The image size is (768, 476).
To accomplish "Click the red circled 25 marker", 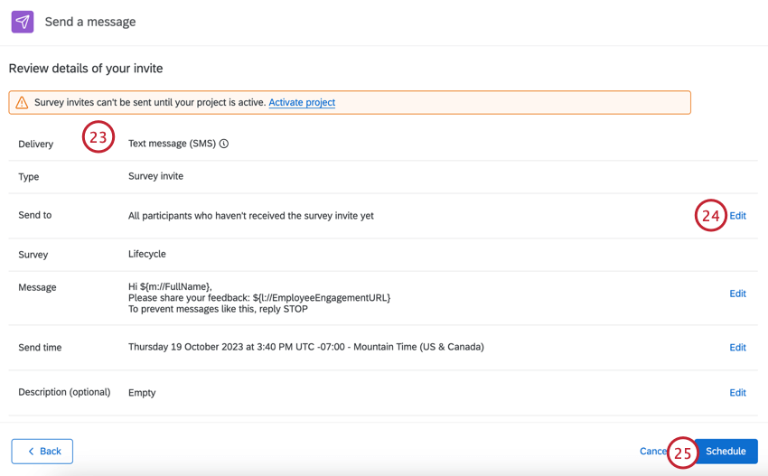I will (682, 453).
